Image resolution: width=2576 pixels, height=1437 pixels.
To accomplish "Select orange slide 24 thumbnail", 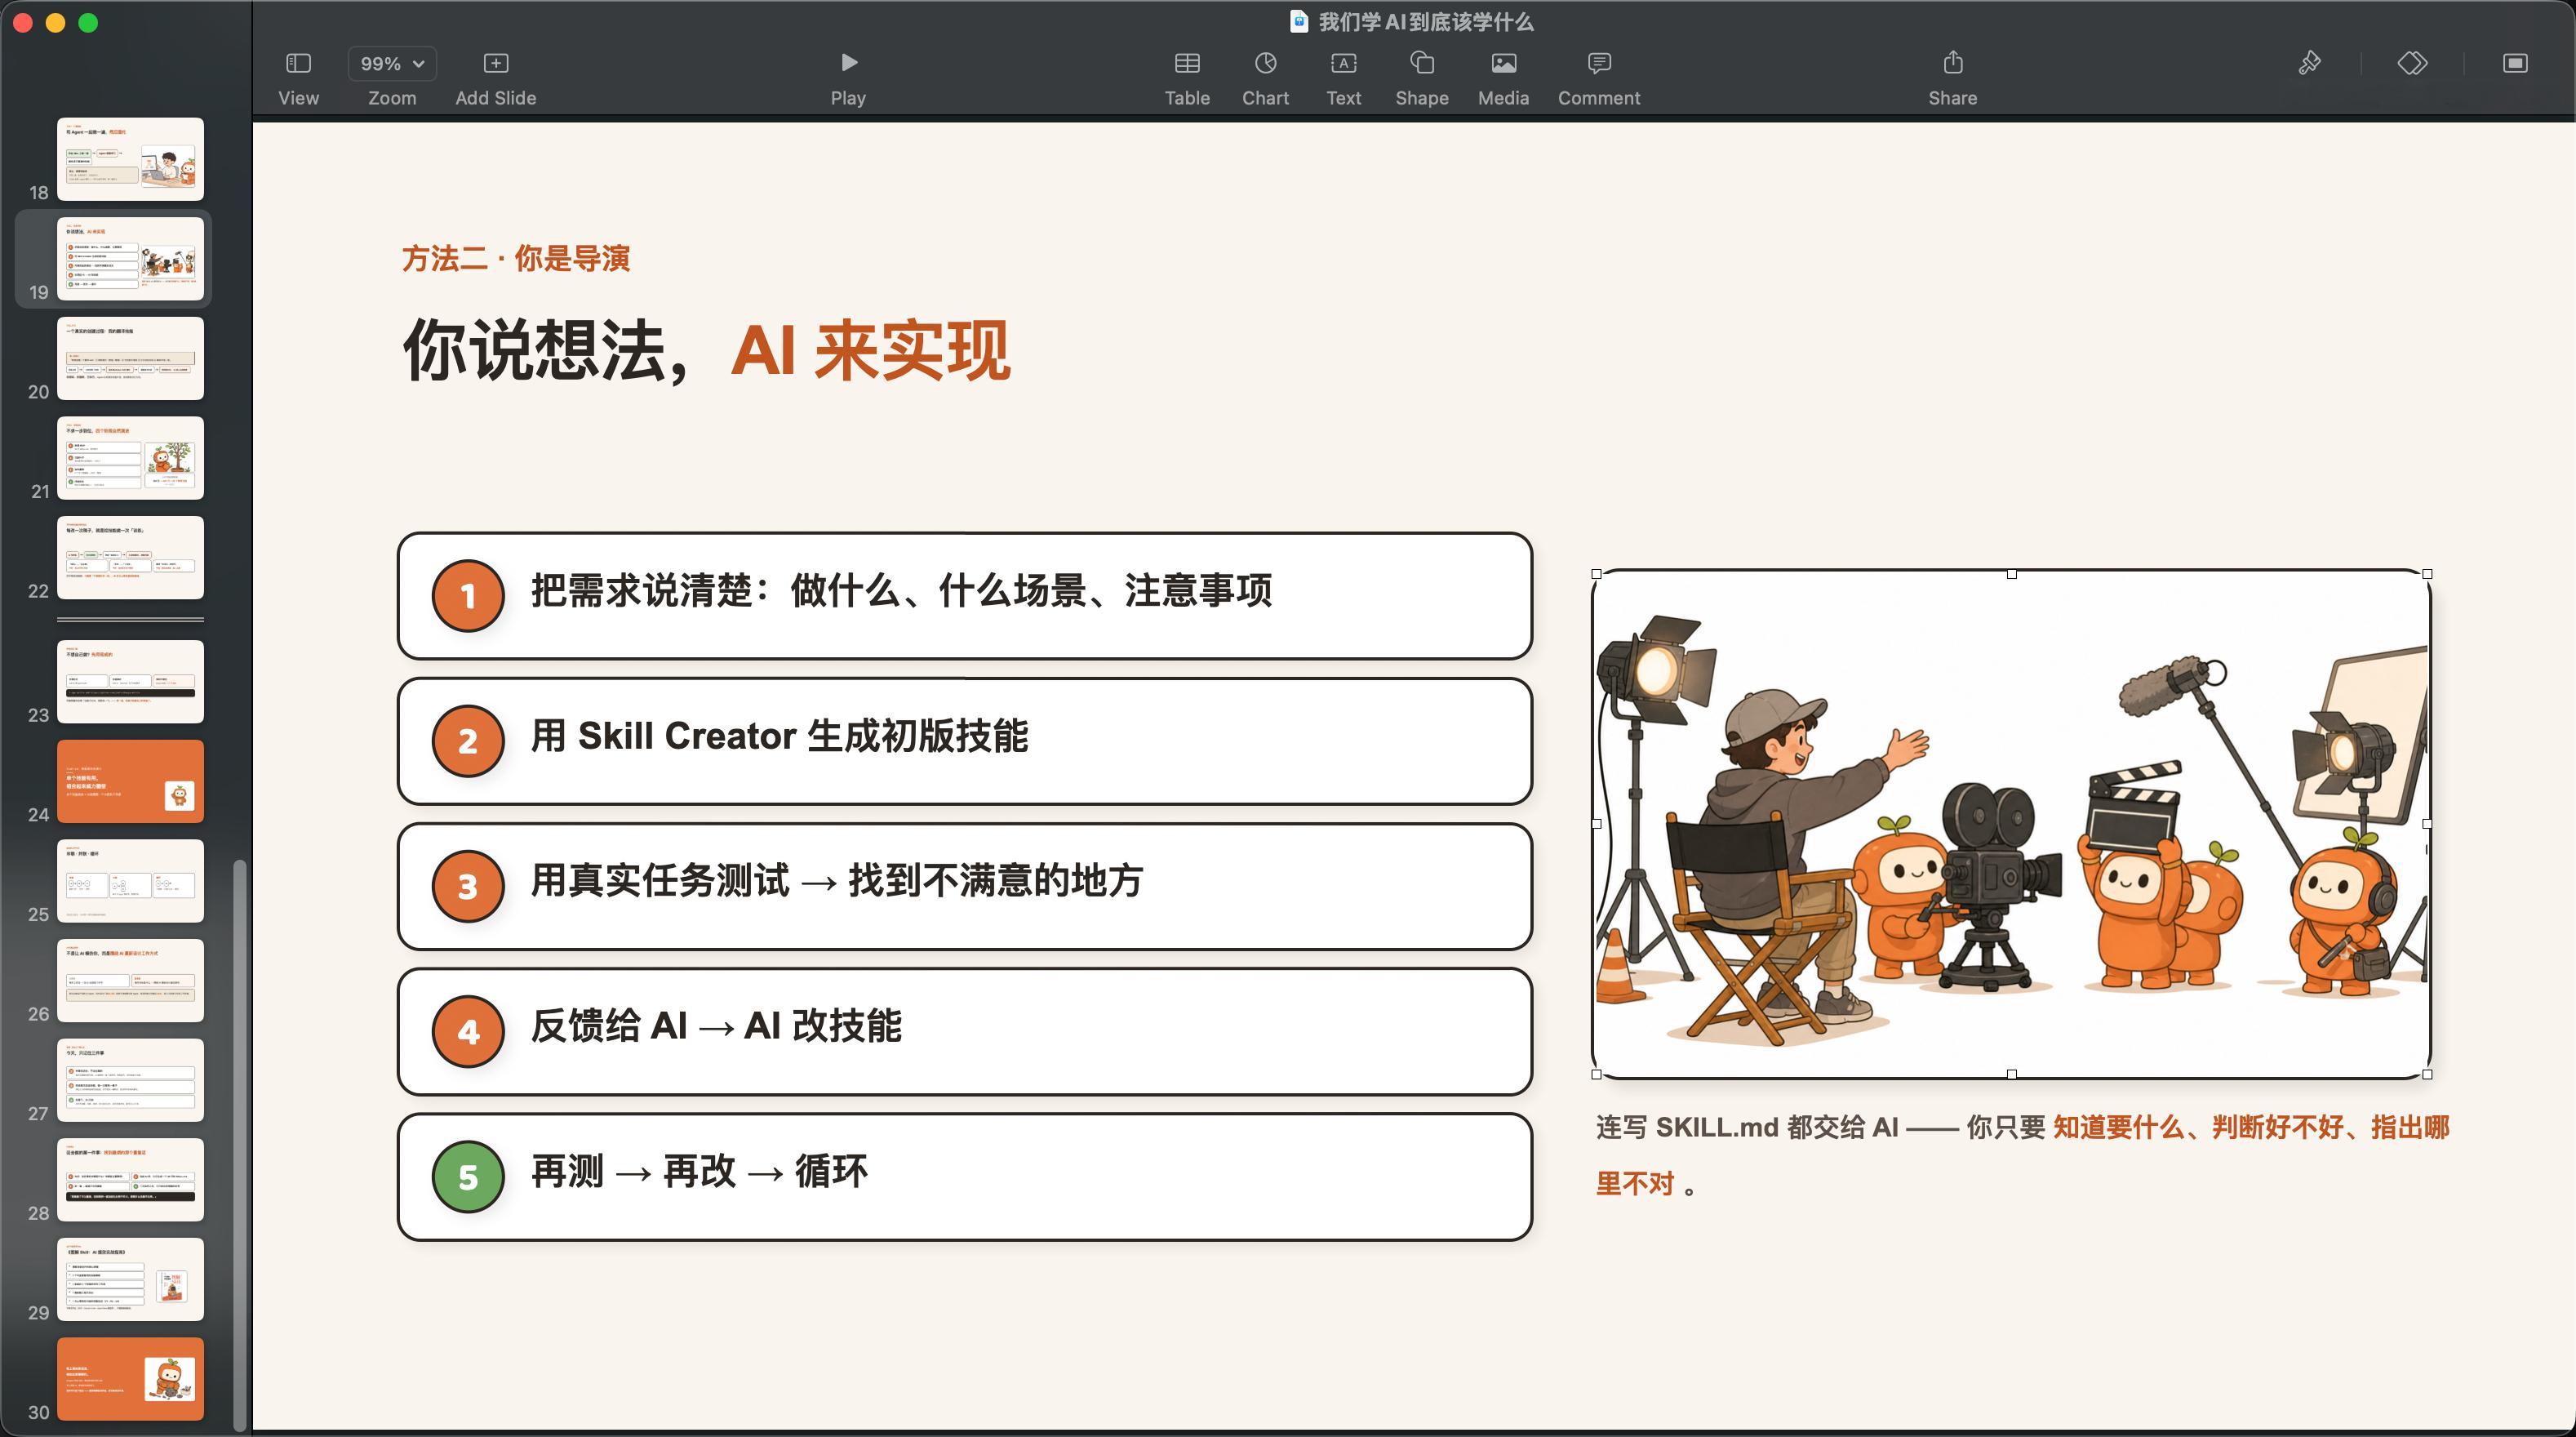I will pos(130,781).
